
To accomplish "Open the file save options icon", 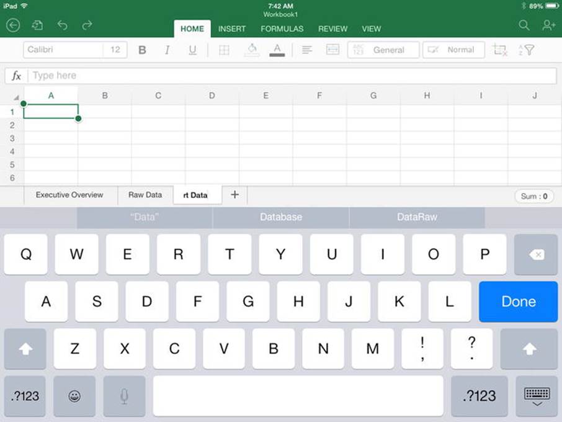I will click(x=37, y=25).
